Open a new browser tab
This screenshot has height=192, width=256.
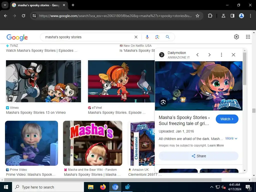pyautogui.click(x=73, y=5)
